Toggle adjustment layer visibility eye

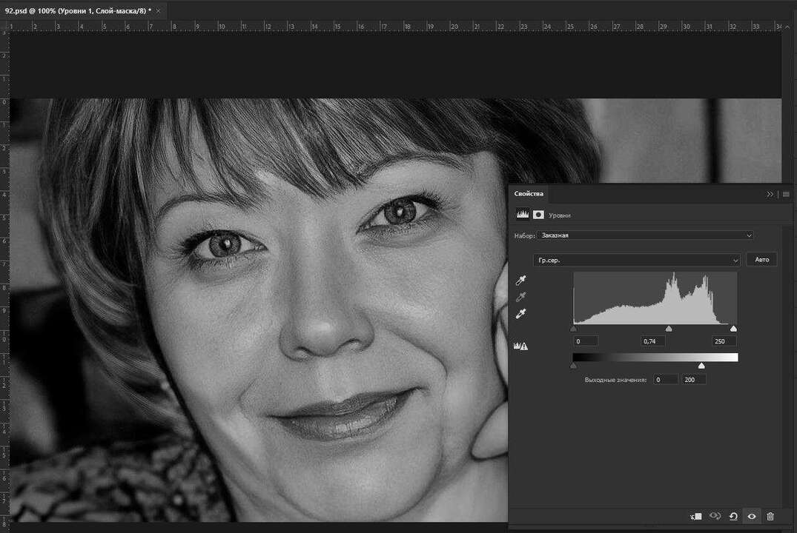coord(752,516)
